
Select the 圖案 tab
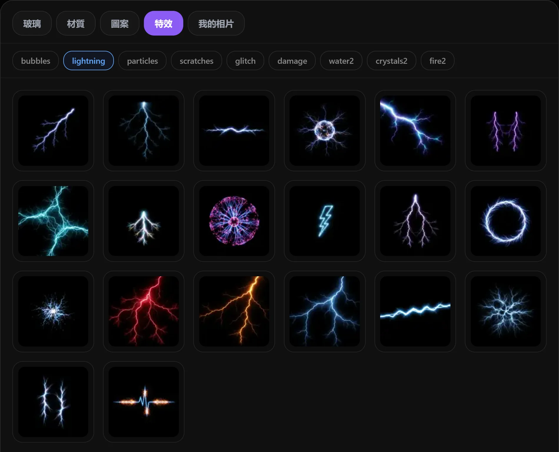120,23
